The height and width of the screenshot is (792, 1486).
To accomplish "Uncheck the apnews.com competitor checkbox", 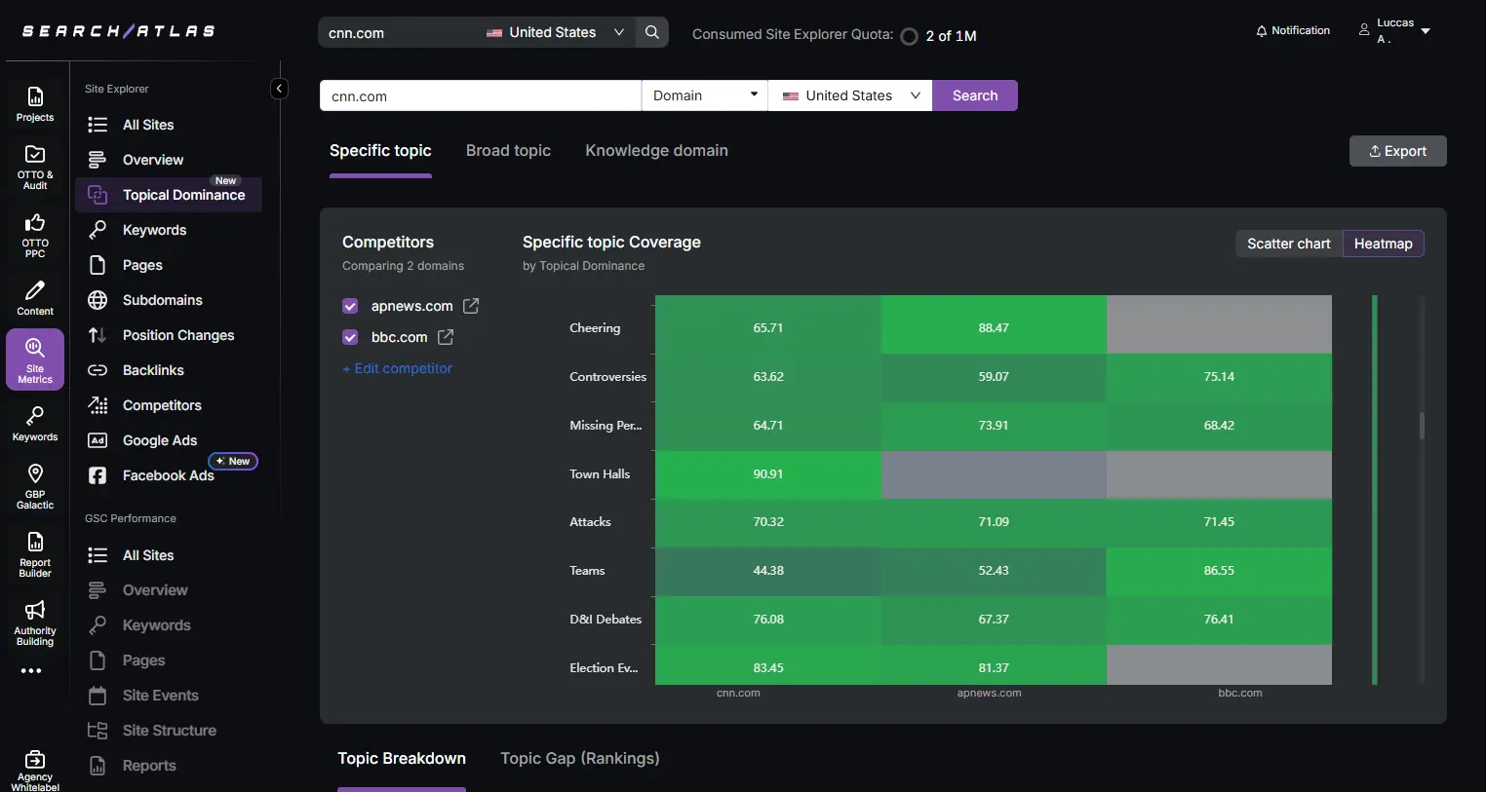I will 350,306.
